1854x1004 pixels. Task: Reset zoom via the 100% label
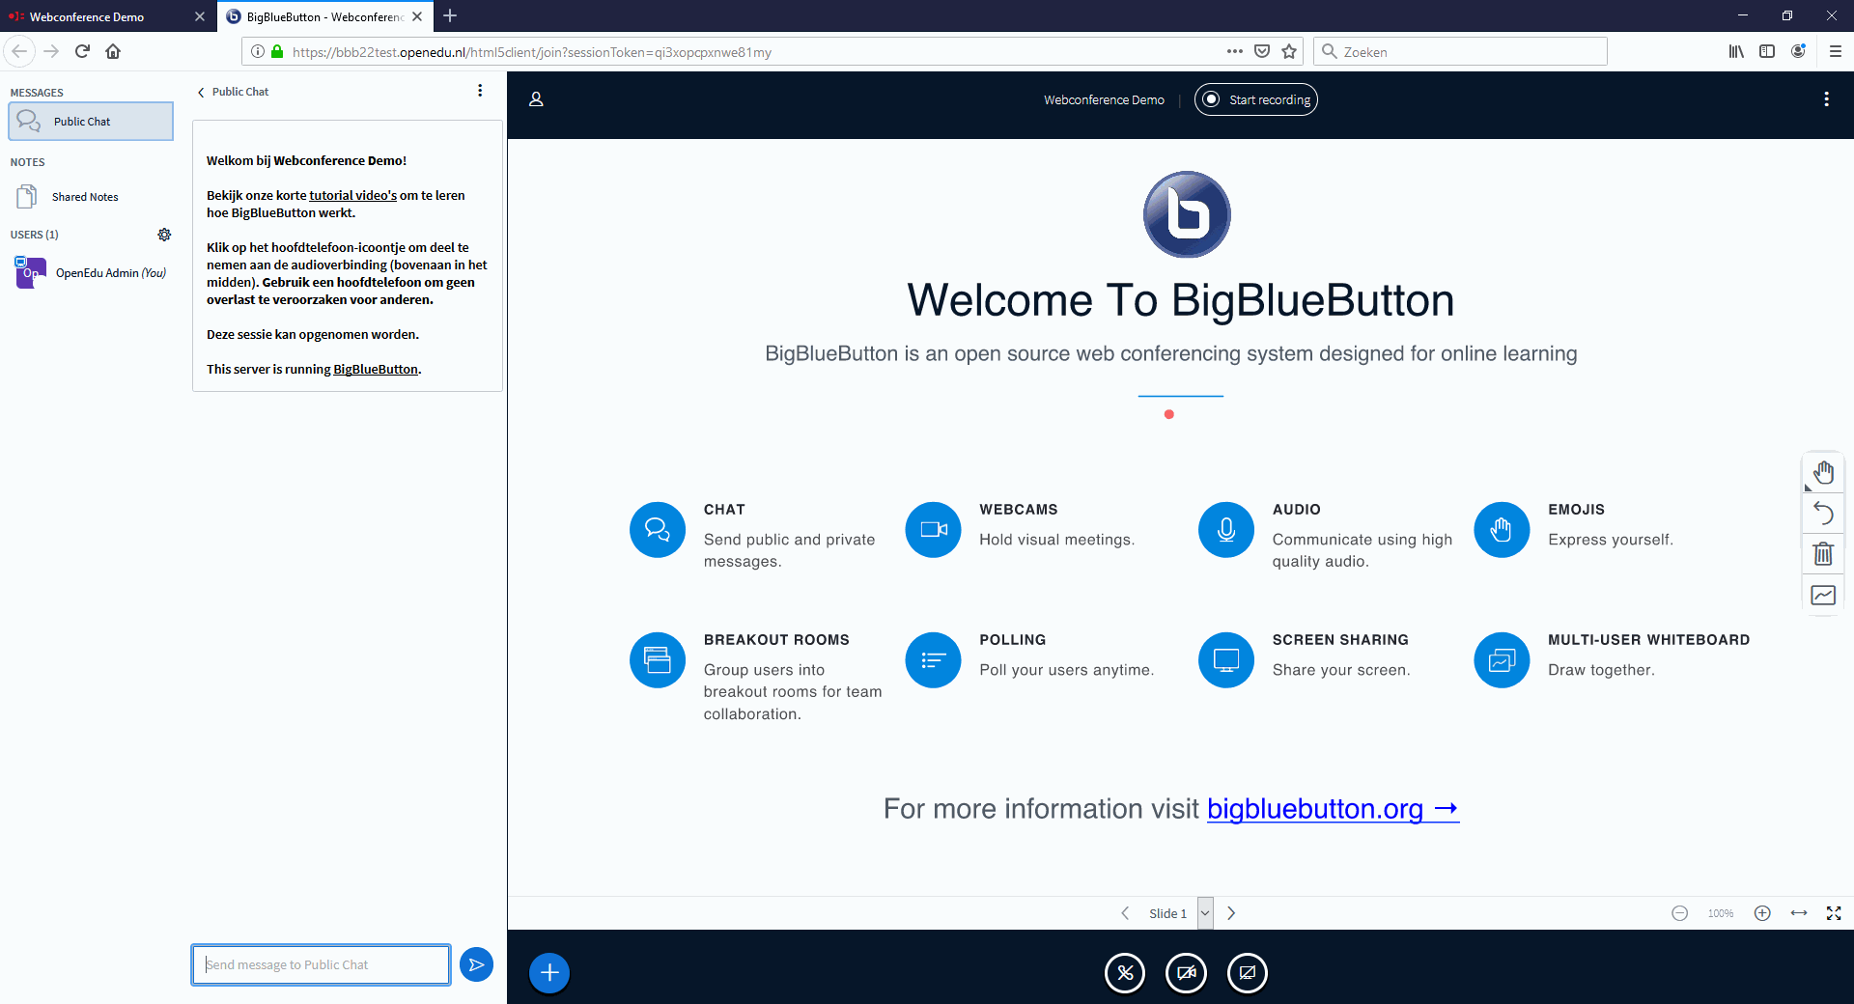click(1721, 913)
